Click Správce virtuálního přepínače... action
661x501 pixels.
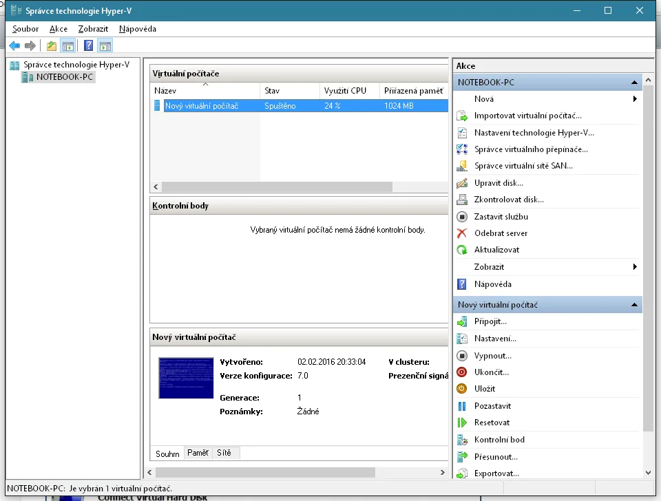pos(531,149)
